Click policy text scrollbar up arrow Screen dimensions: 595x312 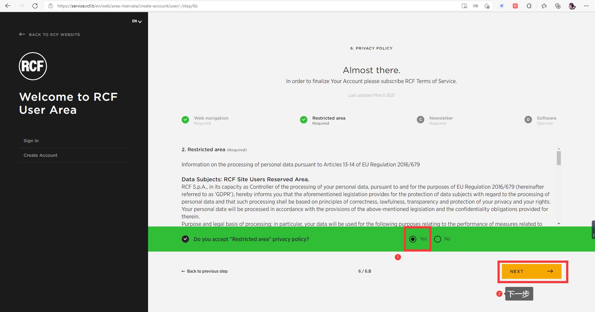click(x=559, y=149)
